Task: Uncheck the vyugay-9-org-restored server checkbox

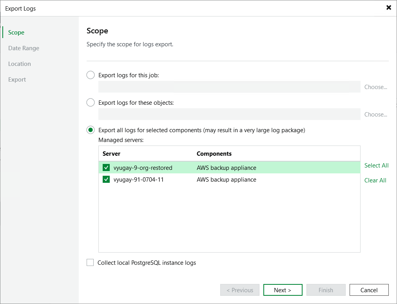Action: tap(106, 168)
